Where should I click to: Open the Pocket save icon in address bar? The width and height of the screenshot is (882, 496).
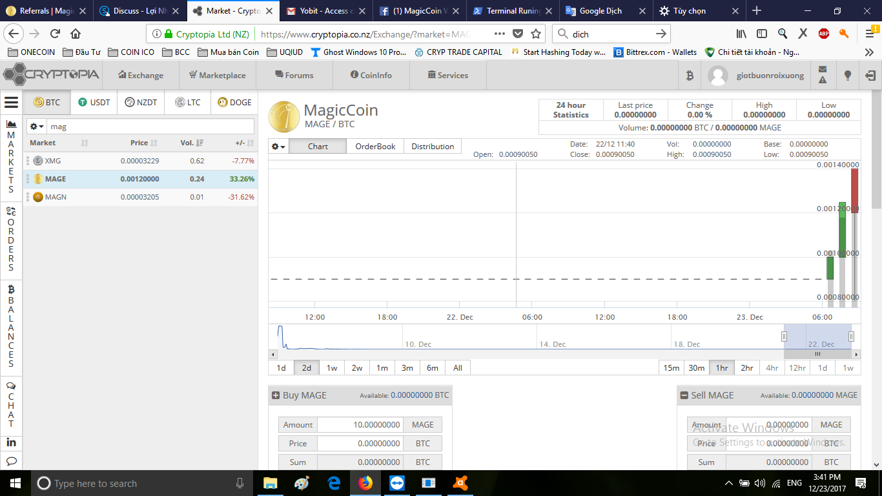click(518, 34)
